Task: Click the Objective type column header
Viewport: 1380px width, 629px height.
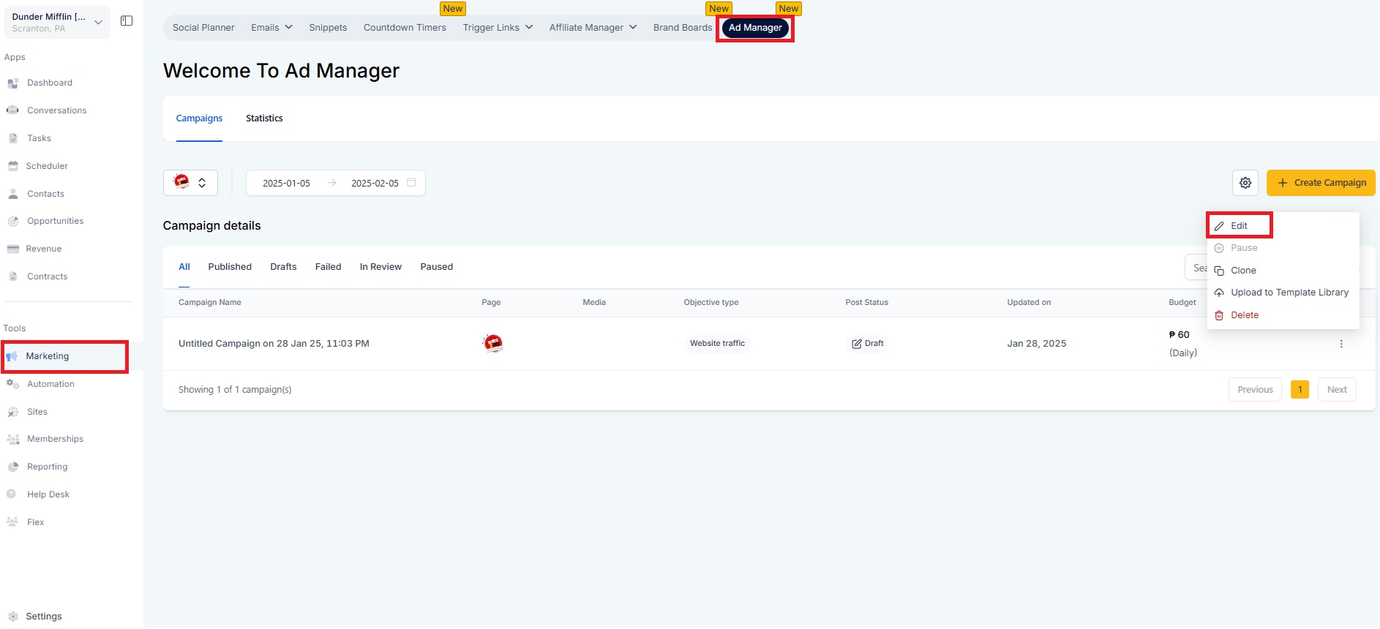Action: coord(711,303)
